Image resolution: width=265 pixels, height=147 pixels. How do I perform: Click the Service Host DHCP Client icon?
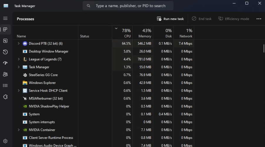(25, 91)
